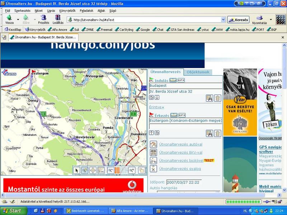Open the dropdown arrow beside Nyomtatás

coord(271,19)
